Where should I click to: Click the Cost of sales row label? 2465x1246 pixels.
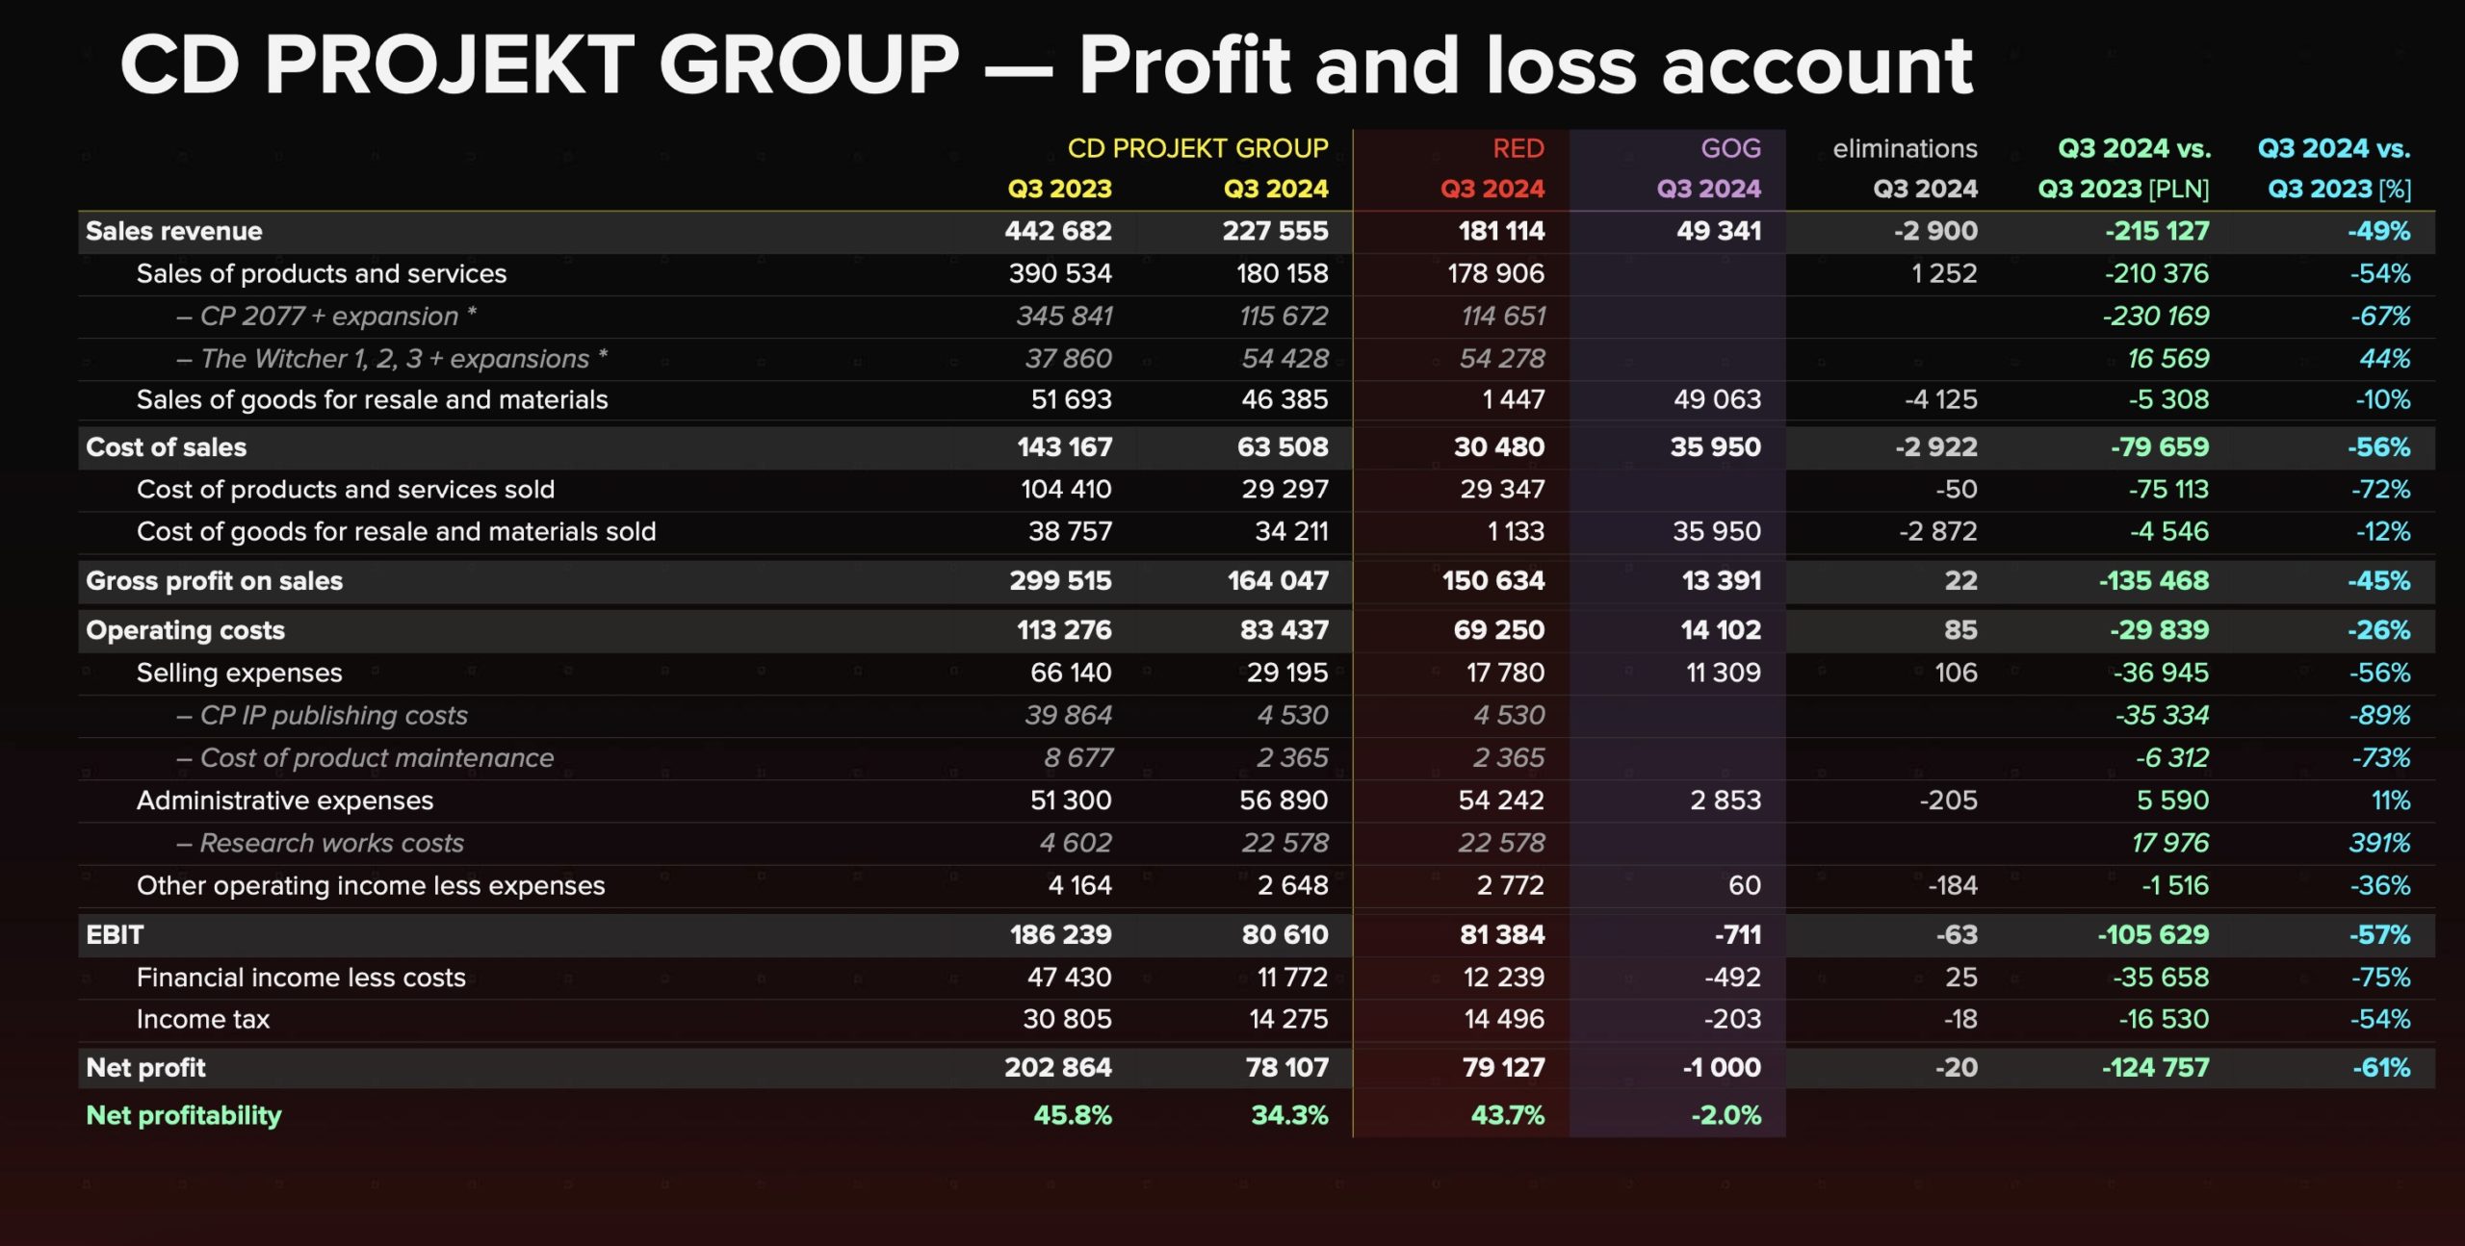click(x=166, y=447)
